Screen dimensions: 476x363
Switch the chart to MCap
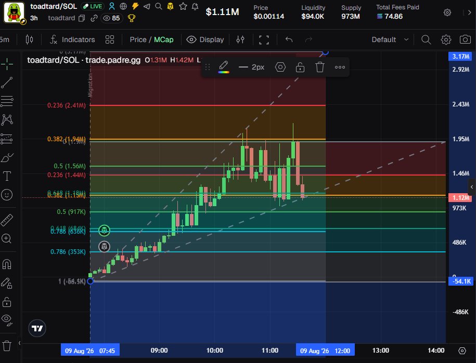164,39
